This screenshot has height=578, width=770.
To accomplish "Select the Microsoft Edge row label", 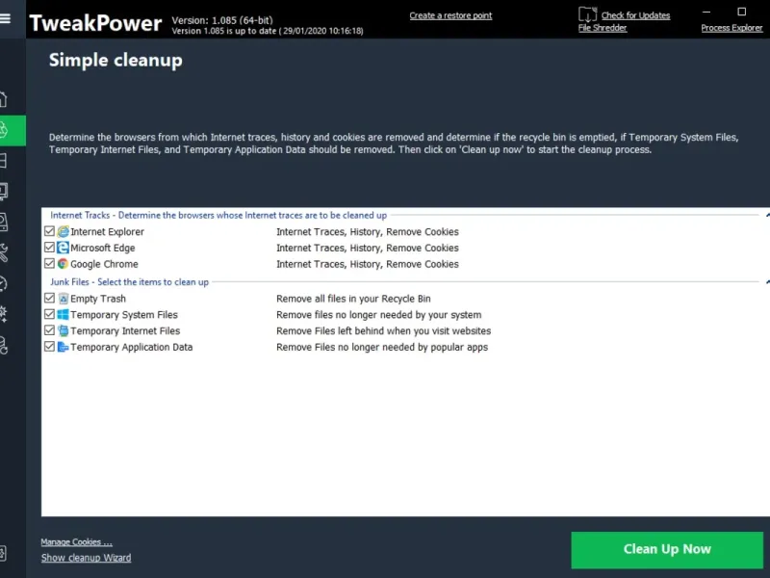I will 103,249.
